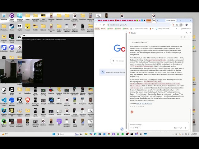Open source link #91736
Screen dimensions: 199x149
139,103
